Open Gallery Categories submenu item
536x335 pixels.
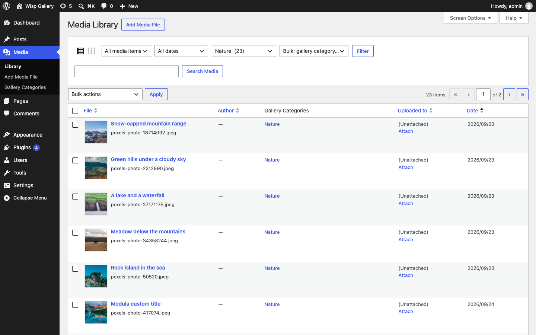(25, 87)
